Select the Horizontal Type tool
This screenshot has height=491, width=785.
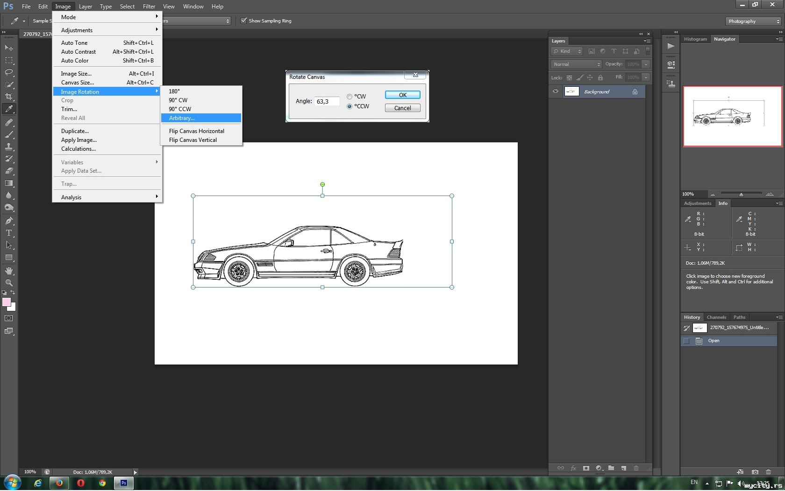(9, 233)
